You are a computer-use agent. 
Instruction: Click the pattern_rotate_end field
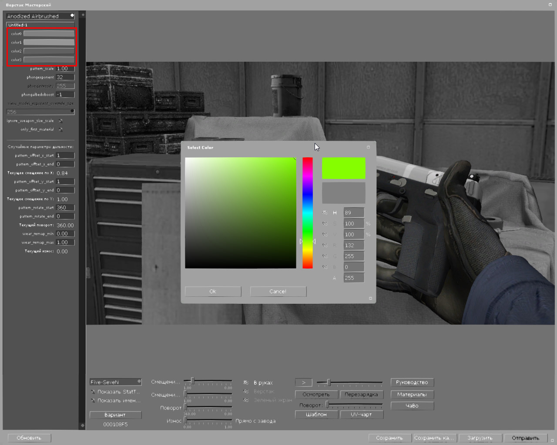[x=65, y=216]
